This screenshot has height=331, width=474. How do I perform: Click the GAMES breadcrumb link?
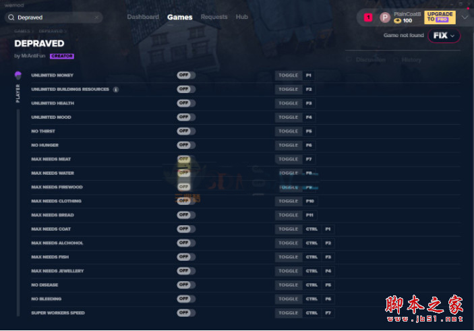(x=22, y=31)
